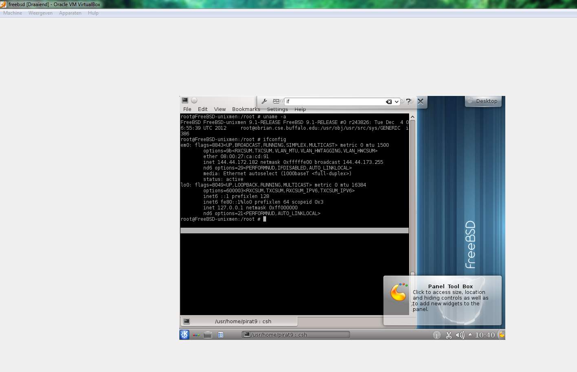Expand the run command history dropdown
The width and height of the screenshot is (577, 372).
point(396,102)
